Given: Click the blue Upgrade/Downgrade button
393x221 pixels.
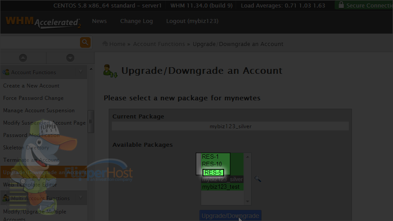Looking at the screenshot, I should click(230, 216).
